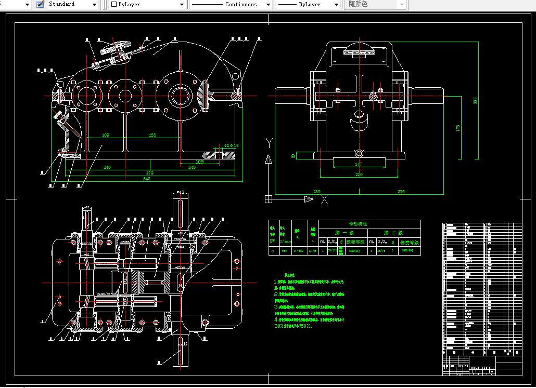Click the UCS X-axis arrowhead
The width and height of the screenshot is (536, 388).
coord(309,199)
